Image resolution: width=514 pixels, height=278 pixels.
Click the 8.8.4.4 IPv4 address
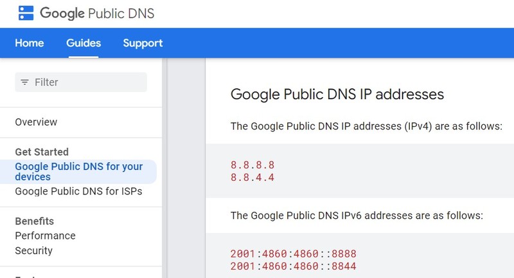tap(253, 178)
